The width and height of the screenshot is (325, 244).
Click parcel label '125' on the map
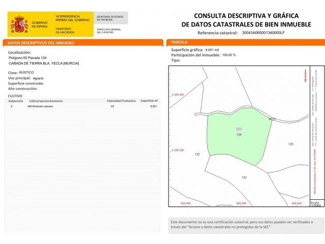point(198,154)
